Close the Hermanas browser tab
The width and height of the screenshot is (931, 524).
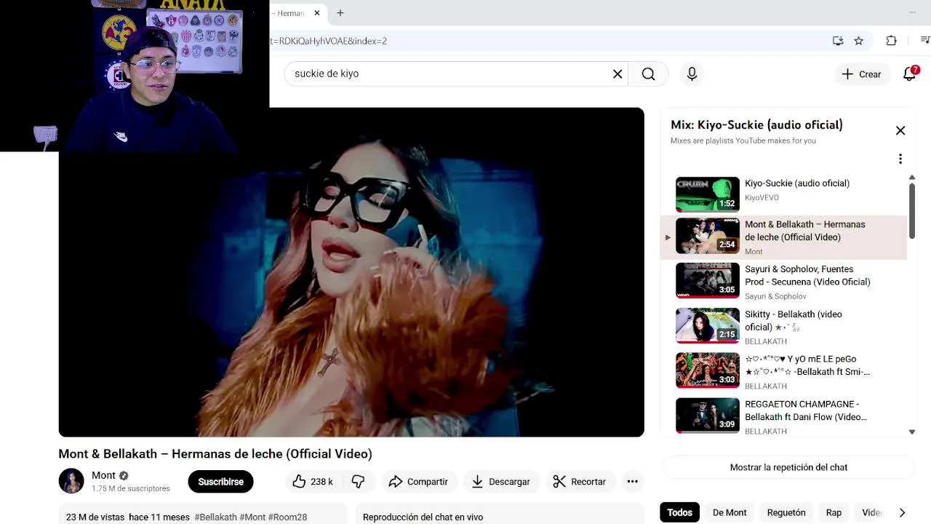tap(317, 13)
